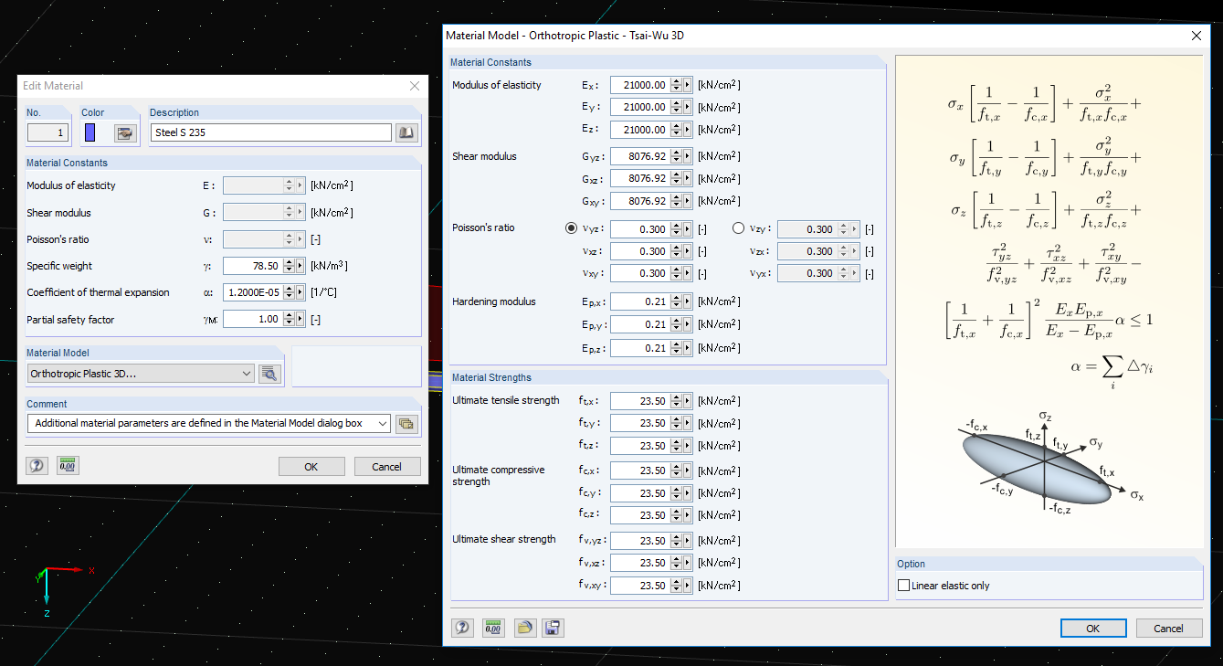Click Cancel in the Material Model dialog
Screen dimensions: 1223x666
point(1169,628)
